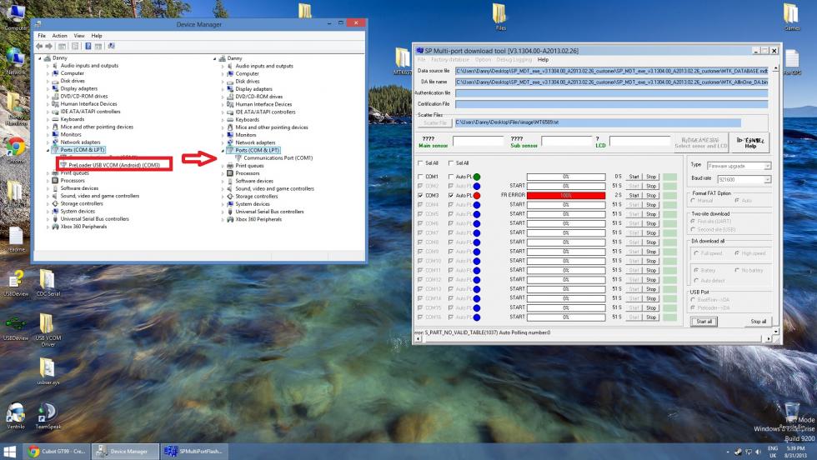Select the Full speed radio button
Screen dimensions: 817x460
pos(696,253)
